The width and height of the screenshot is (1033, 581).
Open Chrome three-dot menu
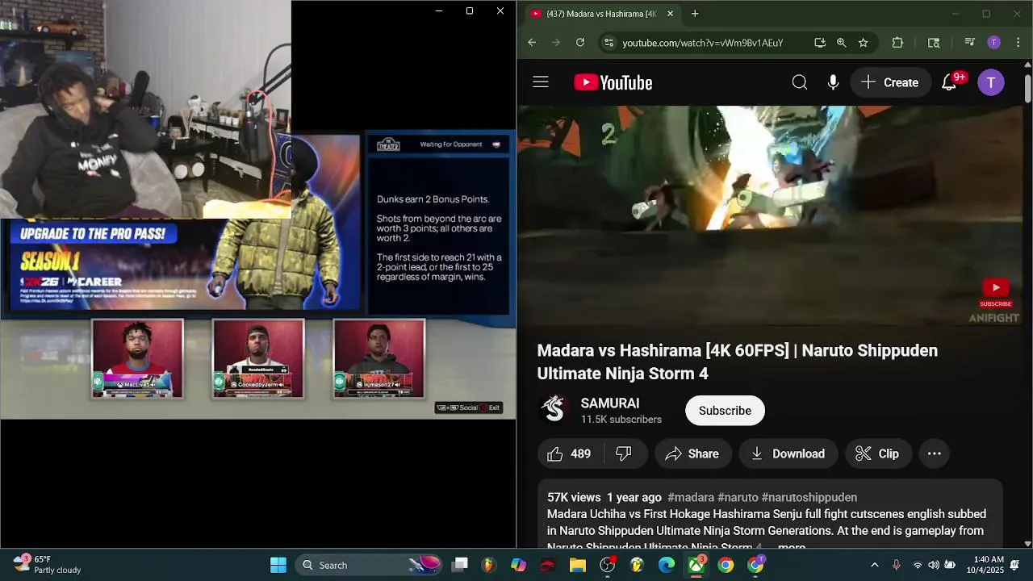[x=1016, y=43]
